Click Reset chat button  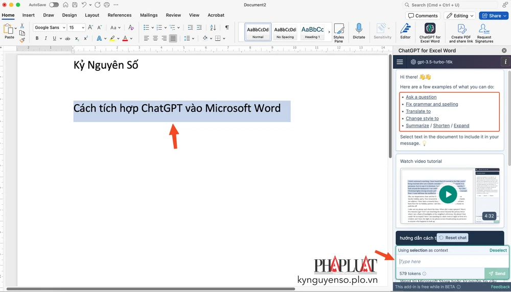(x=452, y=238)
